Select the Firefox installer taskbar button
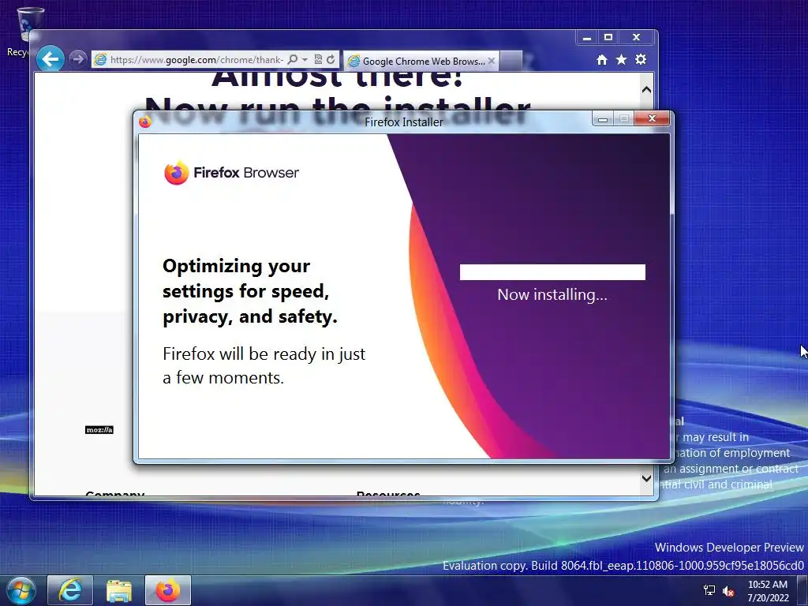The height and width of the screenshot is (606, 808). (x=168, y=590)
